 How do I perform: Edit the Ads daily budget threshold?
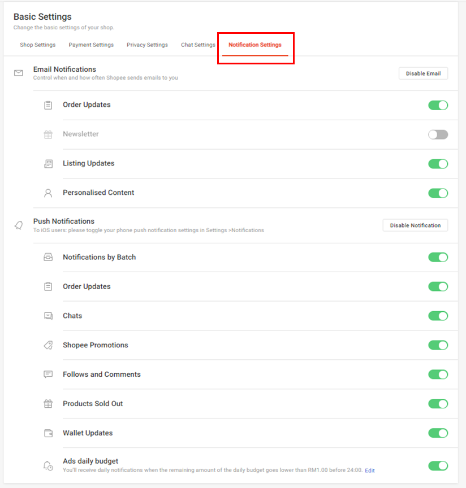tap(370, 470)
